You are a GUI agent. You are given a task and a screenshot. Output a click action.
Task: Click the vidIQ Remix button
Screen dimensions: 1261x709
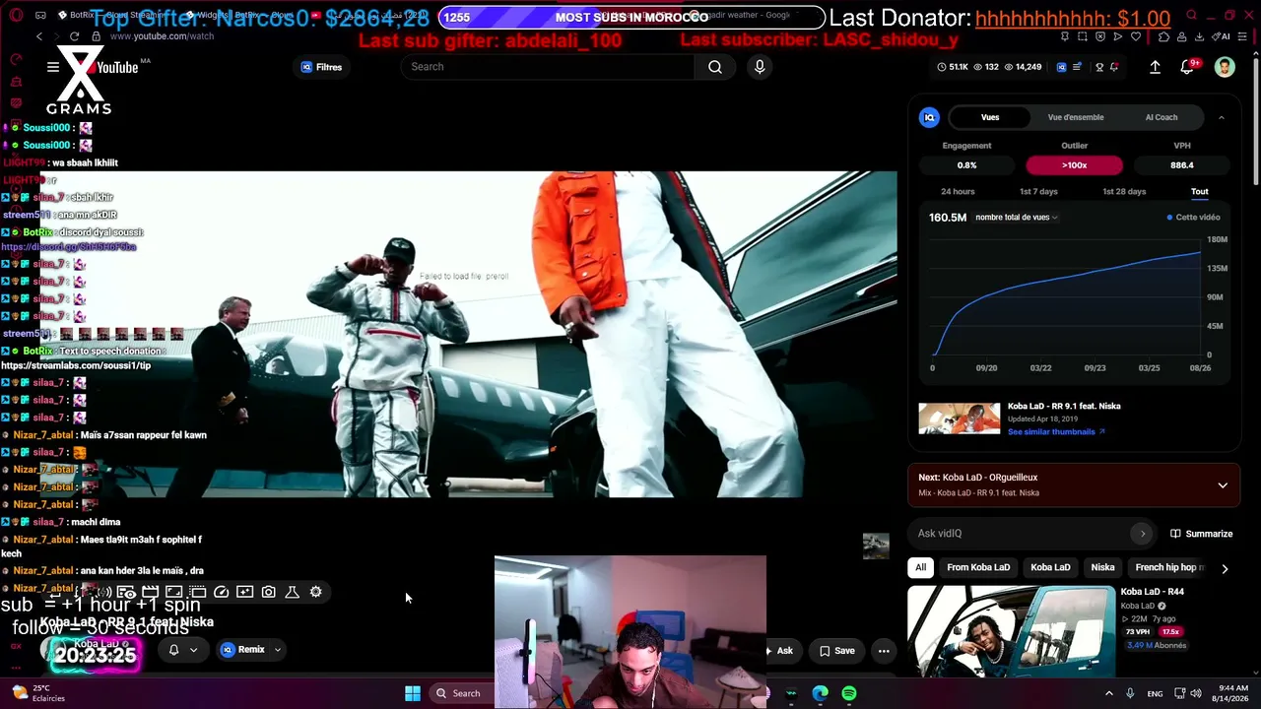[x=243, y=650]
